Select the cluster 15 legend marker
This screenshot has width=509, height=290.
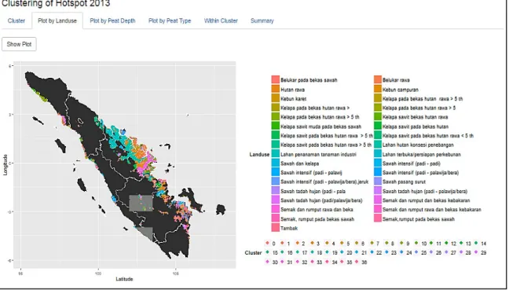(x=268, y=252)
